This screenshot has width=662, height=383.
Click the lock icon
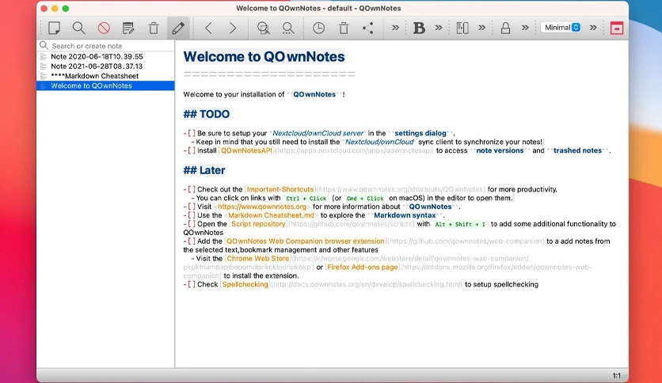click(505, 28)
